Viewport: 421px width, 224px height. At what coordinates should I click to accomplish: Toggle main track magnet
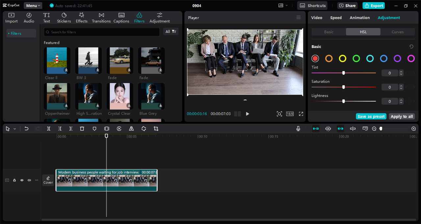click(316, 129)
